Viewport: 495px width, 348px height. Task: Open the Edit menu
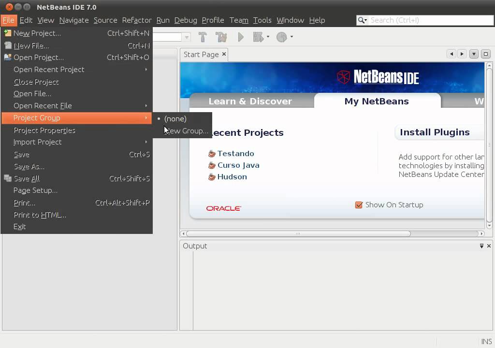[x=26, y=20]
